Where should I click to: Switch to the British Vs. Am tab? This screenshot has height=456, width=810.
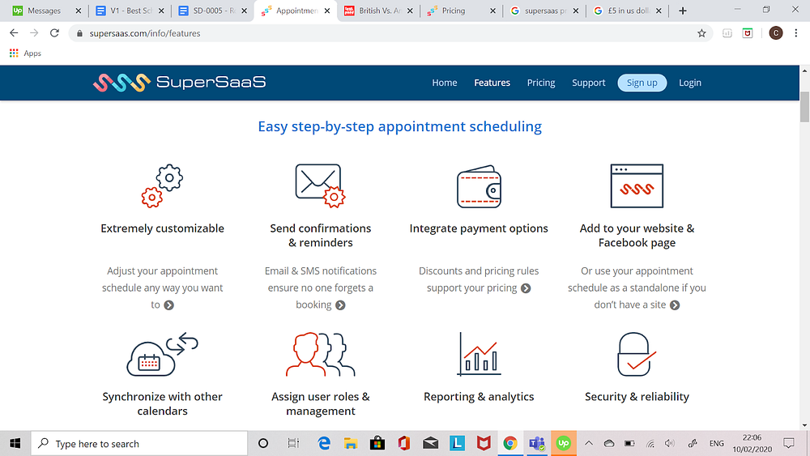[378, 11]
